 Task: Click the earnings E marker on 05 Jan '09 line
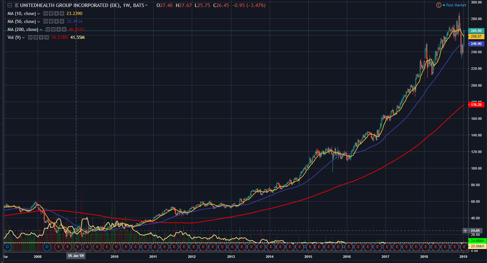(78, 247)
